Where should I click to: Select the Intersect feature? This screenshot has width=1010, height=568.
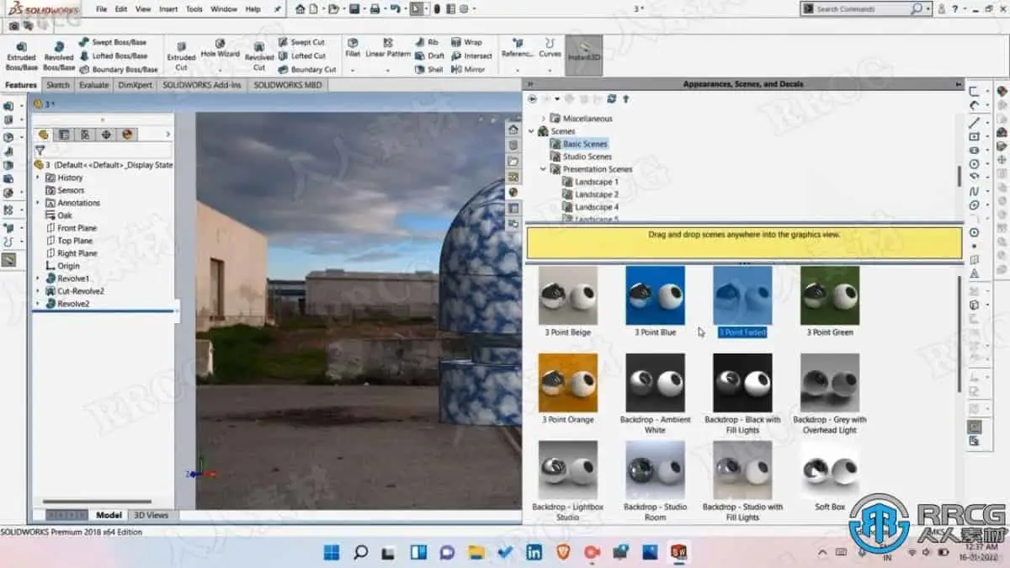coord(471,56)
